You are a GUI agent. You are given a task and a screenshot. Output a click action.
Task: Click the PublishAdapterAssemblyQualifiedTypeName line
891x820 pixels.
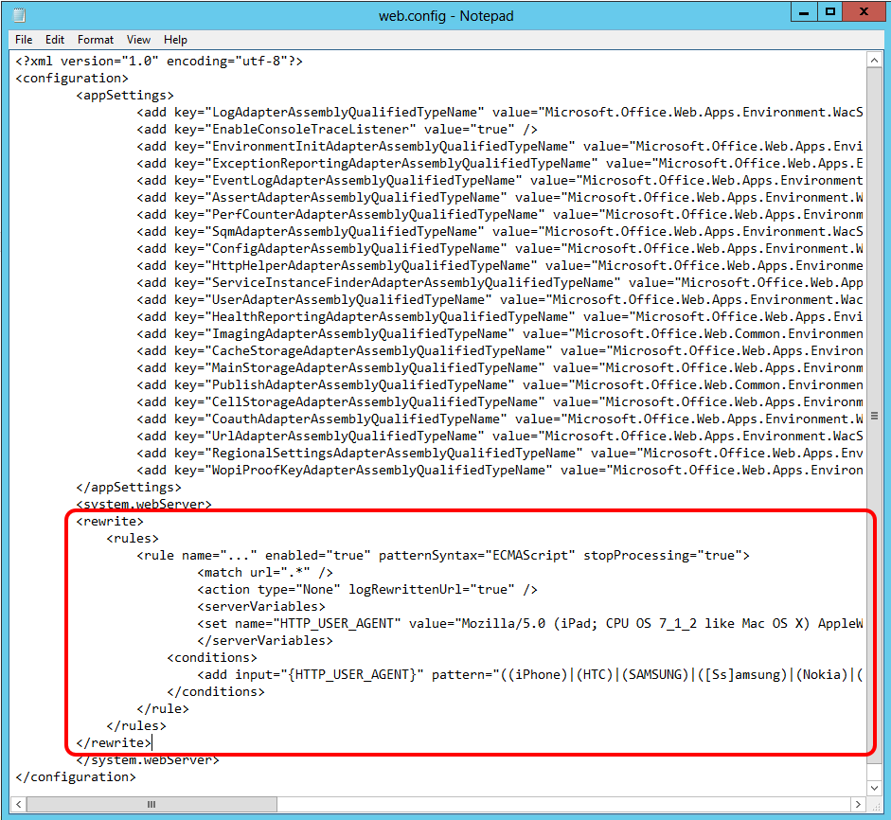tap(500, 384)
